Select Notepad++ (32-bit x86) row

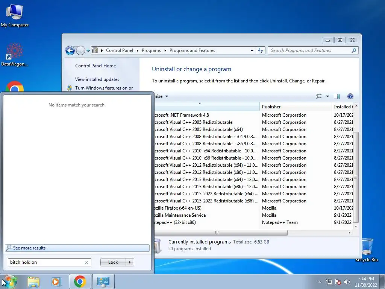pyautogui.click(x=254, y=222)
